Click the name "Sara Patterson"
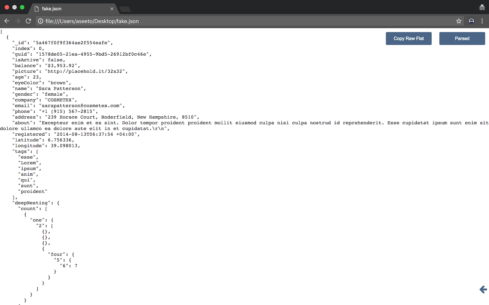This screenshot has height=305, width=489. [x=60, y=88]
